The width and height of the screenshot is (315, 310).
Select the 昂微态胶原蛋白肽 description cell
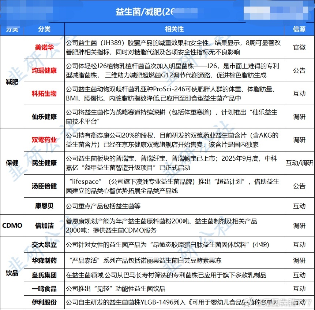click(x=174, y=245)
